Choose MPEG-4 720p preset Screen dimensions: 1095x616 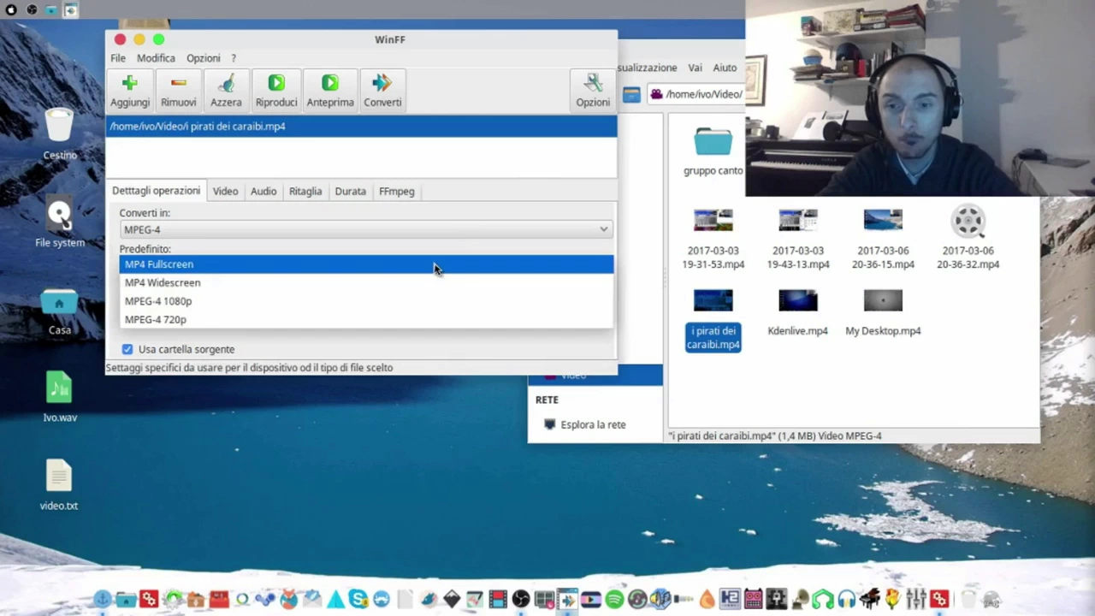[366, 319]
